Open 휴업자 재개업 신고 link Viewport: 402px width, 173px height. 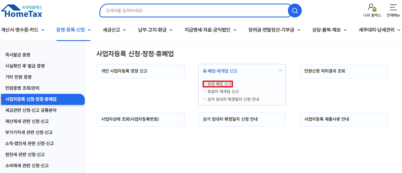223,91
